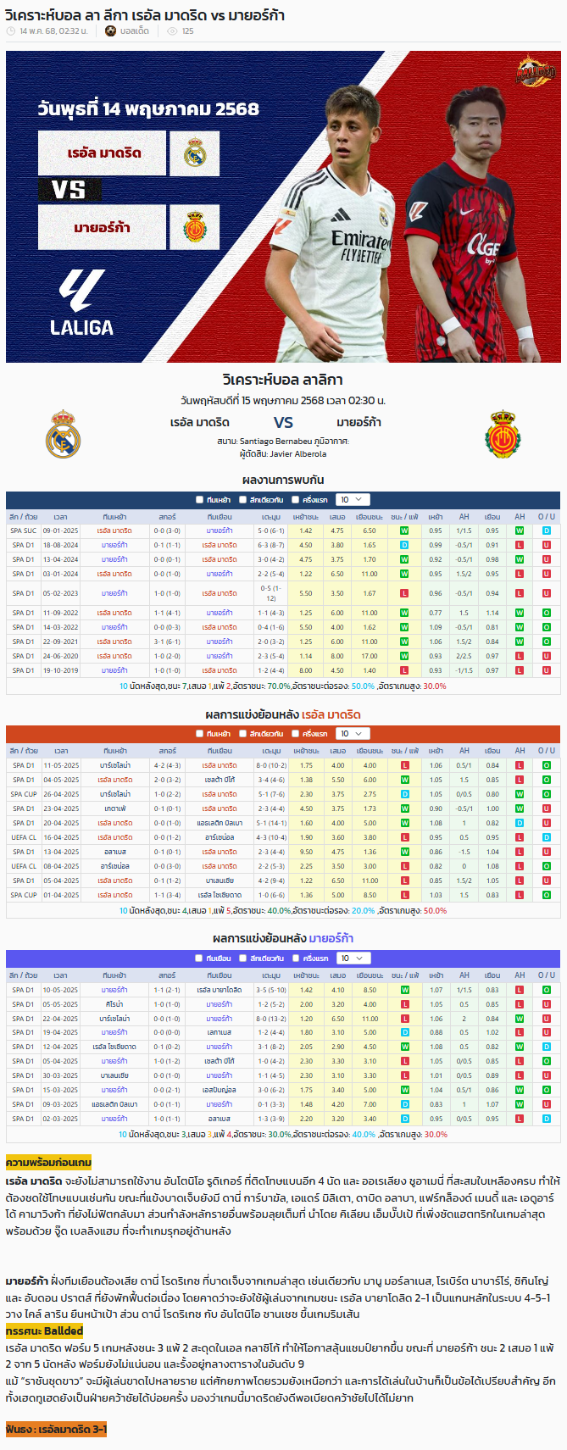Viewport: 567px width, 1450px height.
Task: Check ลีกเดียวกัน checkbox in Mallorca results table
Action: tap(243, 958)
